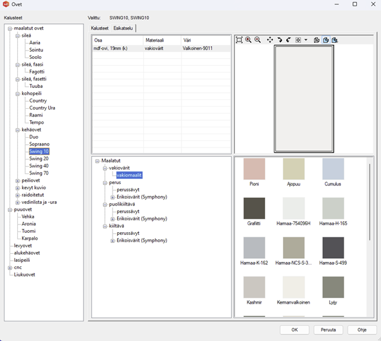Viewport: 381px width, 341px height.
Task: Select the pan (four-arrow) tool
Action: [x=270, y=40]
